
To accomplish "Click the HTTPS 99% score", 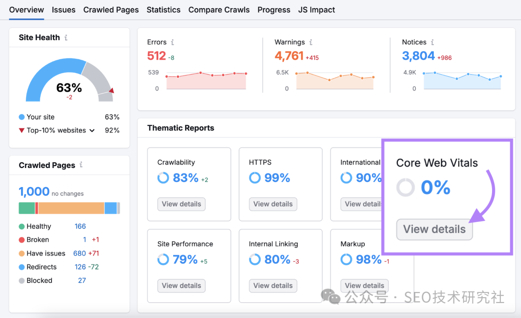I will pyautogui.click(x=277, y=178).
